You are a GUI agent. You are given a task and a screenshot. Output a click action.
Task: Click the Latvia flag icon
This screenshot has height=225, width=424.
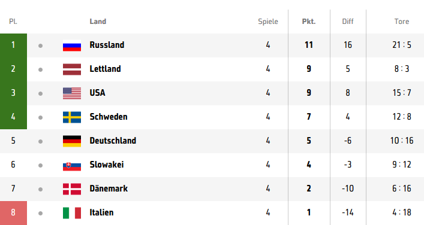pyautogui.click(x=72, y=69)
